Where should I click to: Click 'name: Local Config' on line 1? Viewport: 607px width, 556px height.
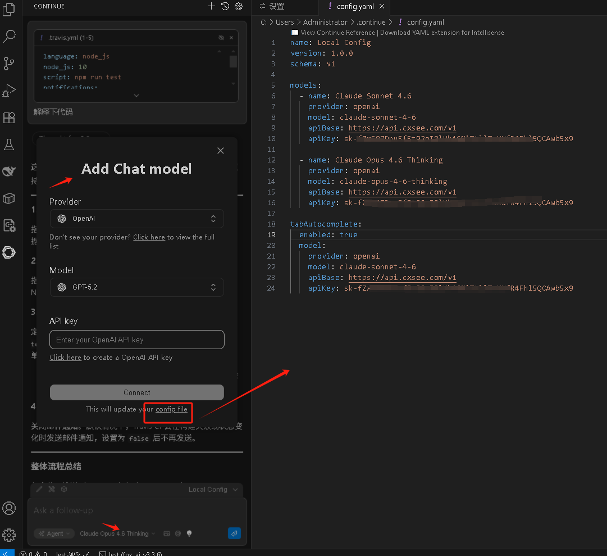point(331,43)
